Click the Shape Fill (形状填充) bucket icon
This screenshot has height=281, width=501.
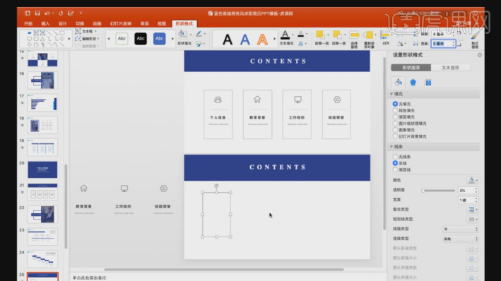(x=183, y=33)
